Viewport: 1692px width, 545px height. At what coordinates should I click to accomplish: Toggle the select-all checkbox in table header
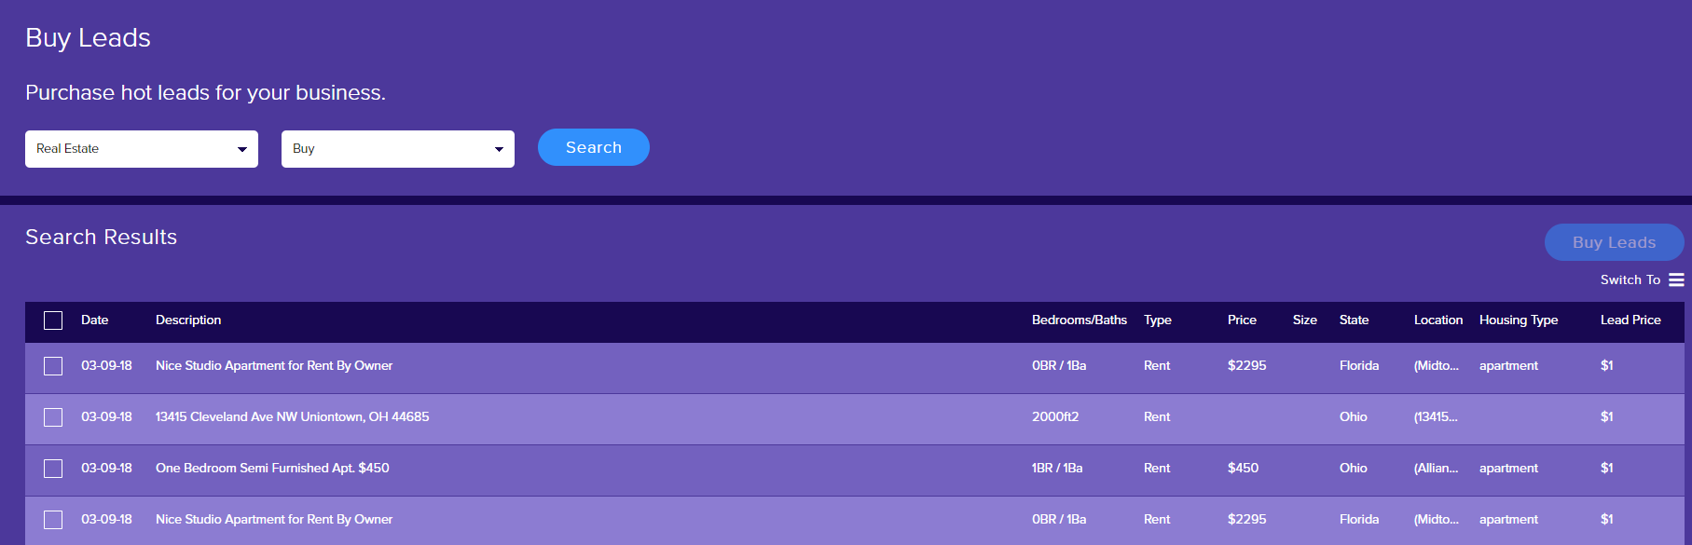pos(53,320)
